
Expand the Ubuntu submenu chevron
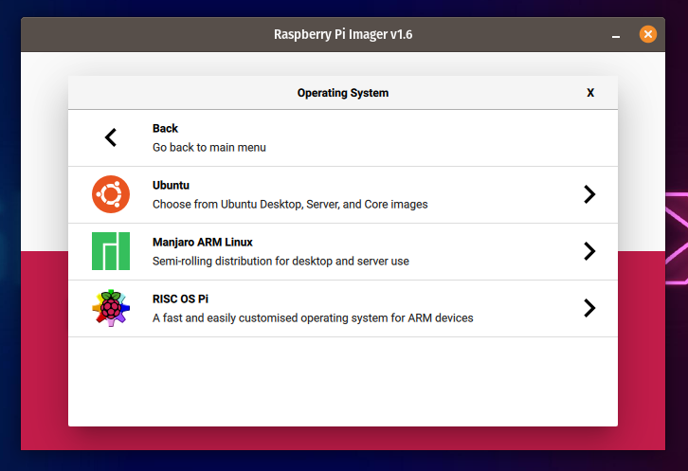coord(589,194)
